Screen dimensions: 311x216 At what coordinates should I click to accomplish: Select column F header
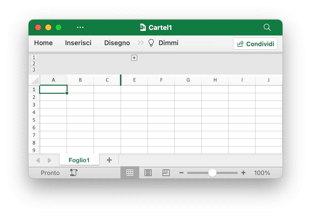(161, 80)
